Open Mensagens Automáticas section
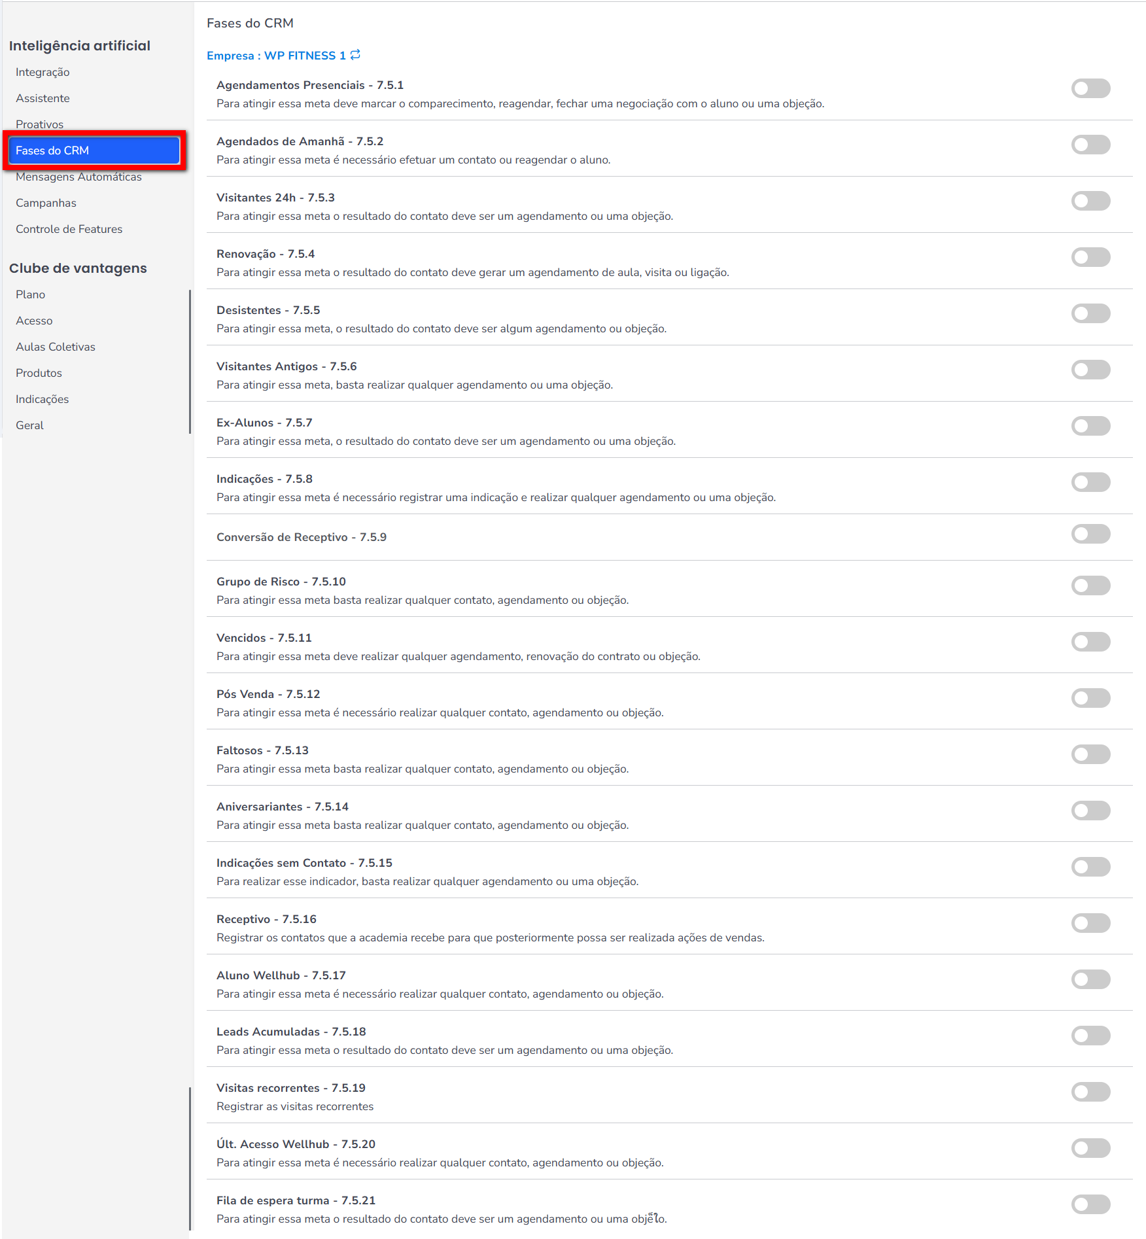Viewport: 1146px width, 1239px height. pyautogui.click(x=78, y=177)
